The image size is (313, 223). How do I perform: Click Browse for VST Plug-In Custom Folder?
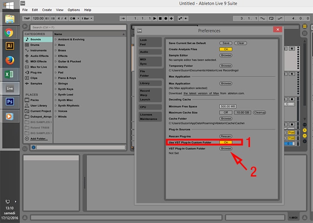click(x=226, y=148)
